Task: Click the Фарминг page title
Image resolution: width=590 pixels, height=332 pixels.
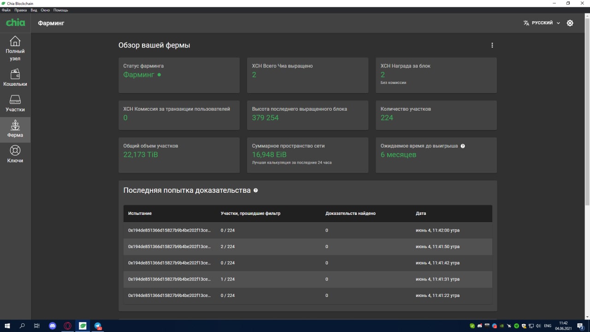Action: click(51, 23)
